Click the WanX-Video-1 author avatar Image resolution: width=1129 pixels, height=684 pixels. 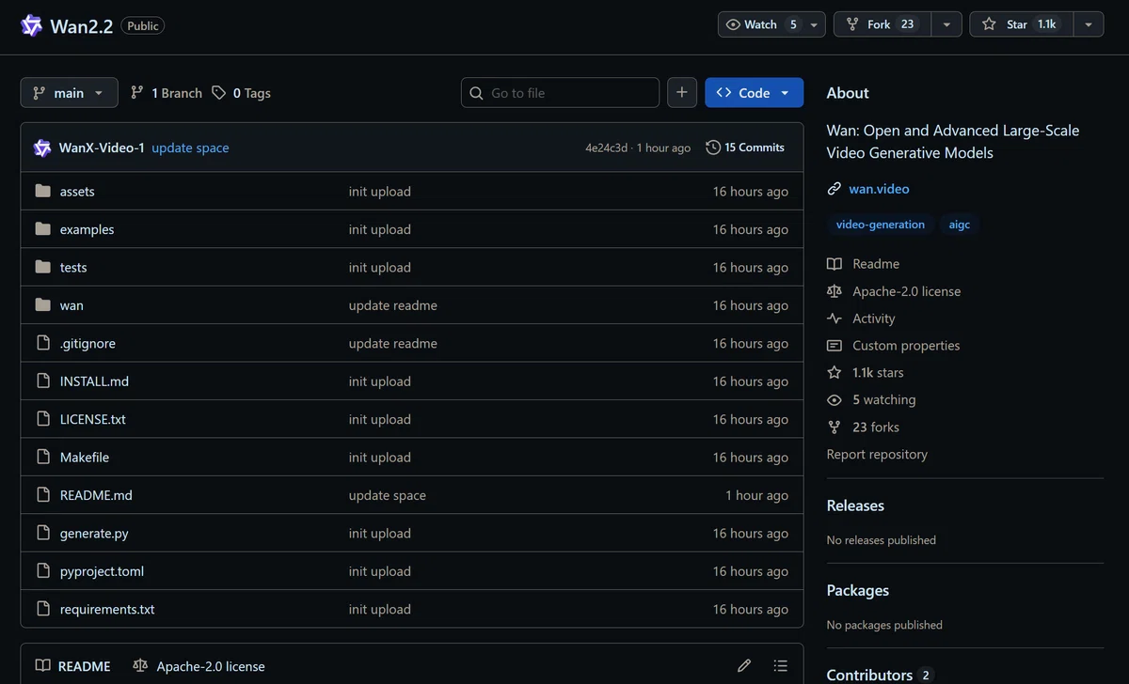pos(42,148)
